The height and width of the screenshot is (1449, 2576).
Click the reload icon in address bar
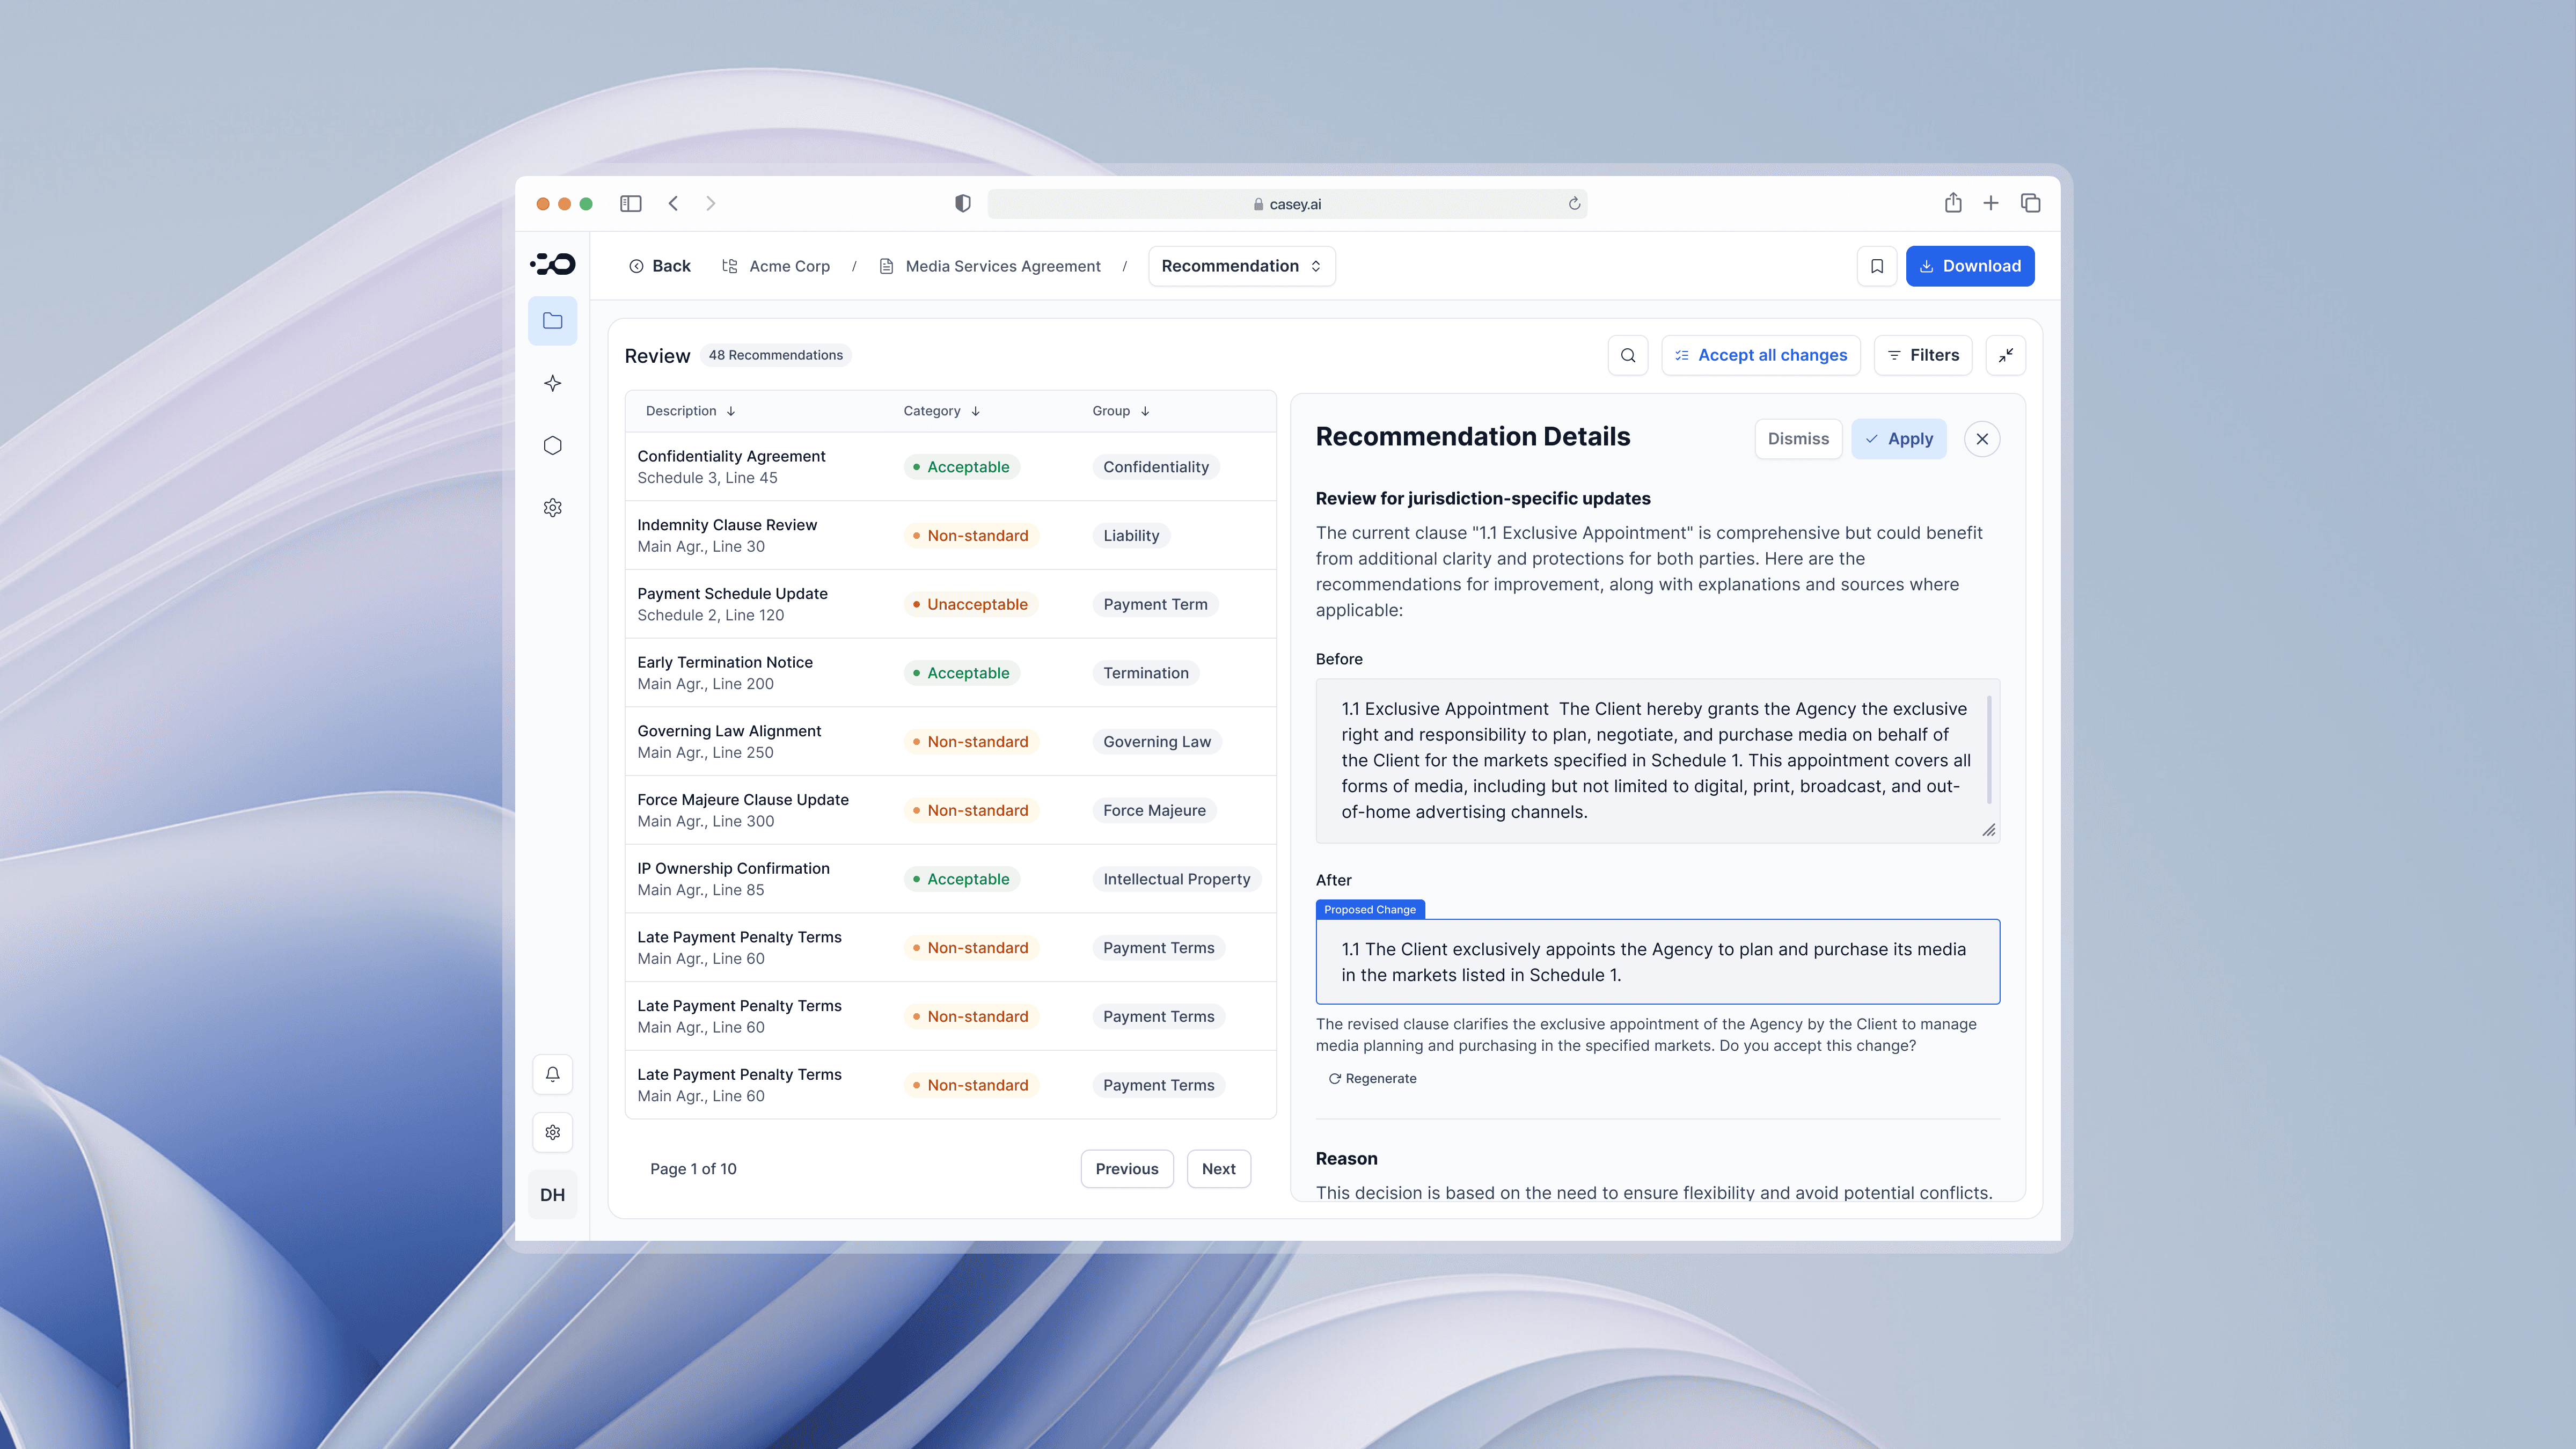point(1573,204)
